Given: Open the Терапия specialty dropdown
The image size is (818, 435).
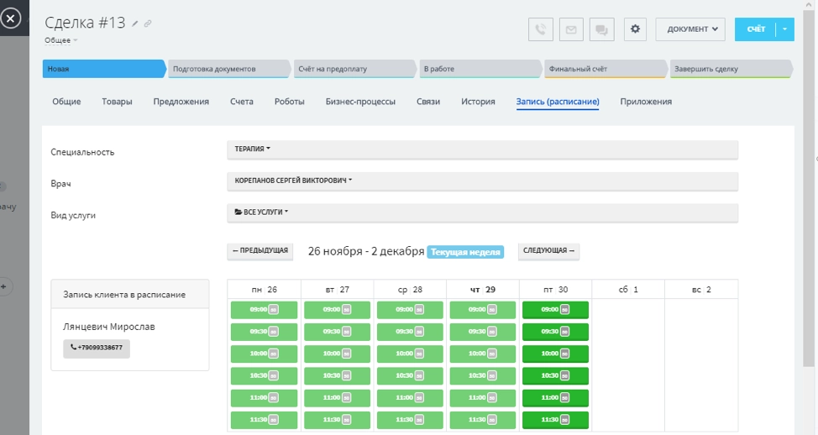Looking at the screenshot, I should (x=253, y=149).
